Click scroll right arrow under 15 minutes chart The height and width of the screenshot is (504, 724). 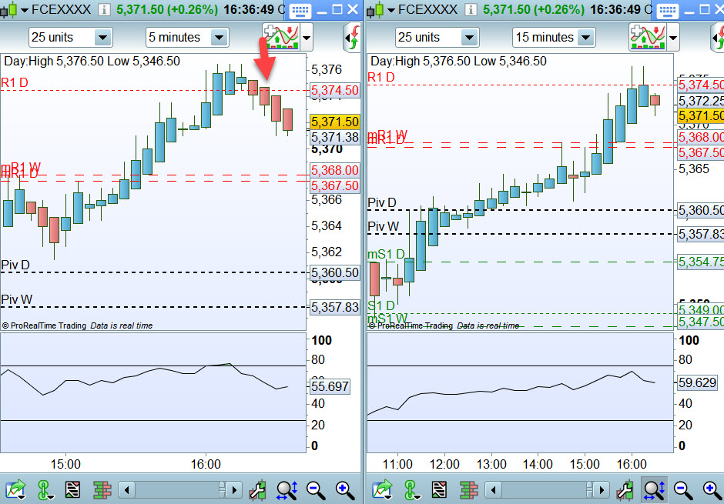coord(601,489)
